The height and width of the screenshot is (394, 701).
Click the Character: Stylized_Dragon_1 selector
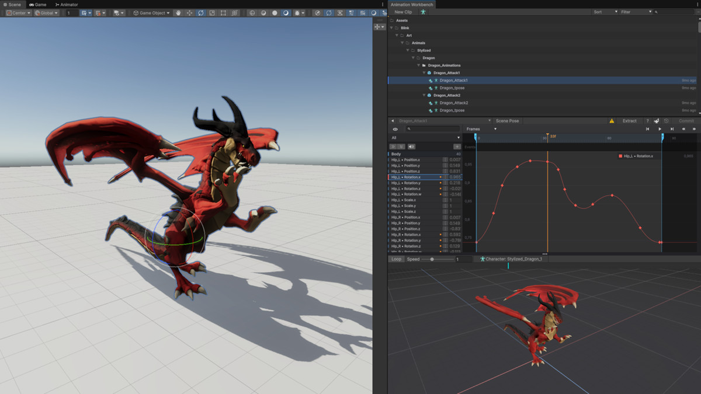click(x=511, y=259)
